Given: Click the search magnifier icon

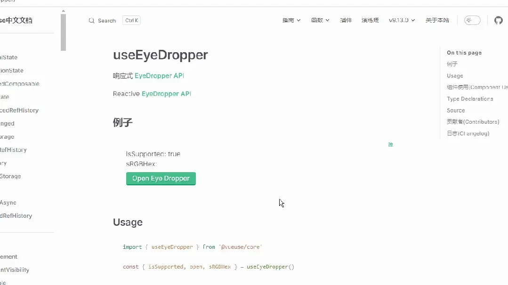Looking at the screenshot, I should click(x=91, y=20).
